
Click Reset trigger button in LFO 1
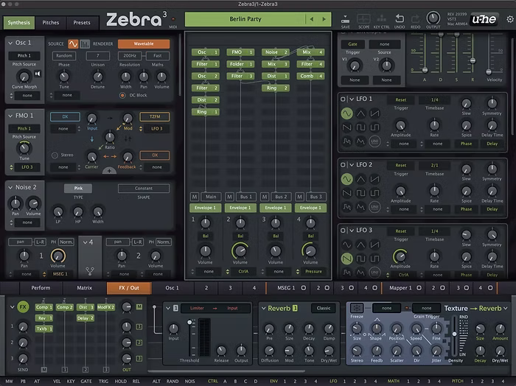point(400,99)
